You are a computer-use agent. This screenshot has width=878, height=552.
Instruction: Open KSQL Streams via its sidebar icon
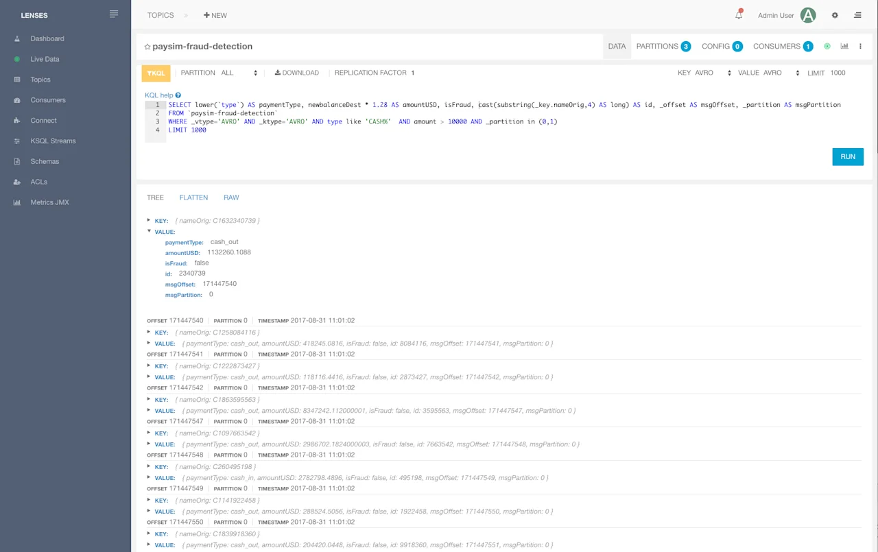(x=17, y=141)
